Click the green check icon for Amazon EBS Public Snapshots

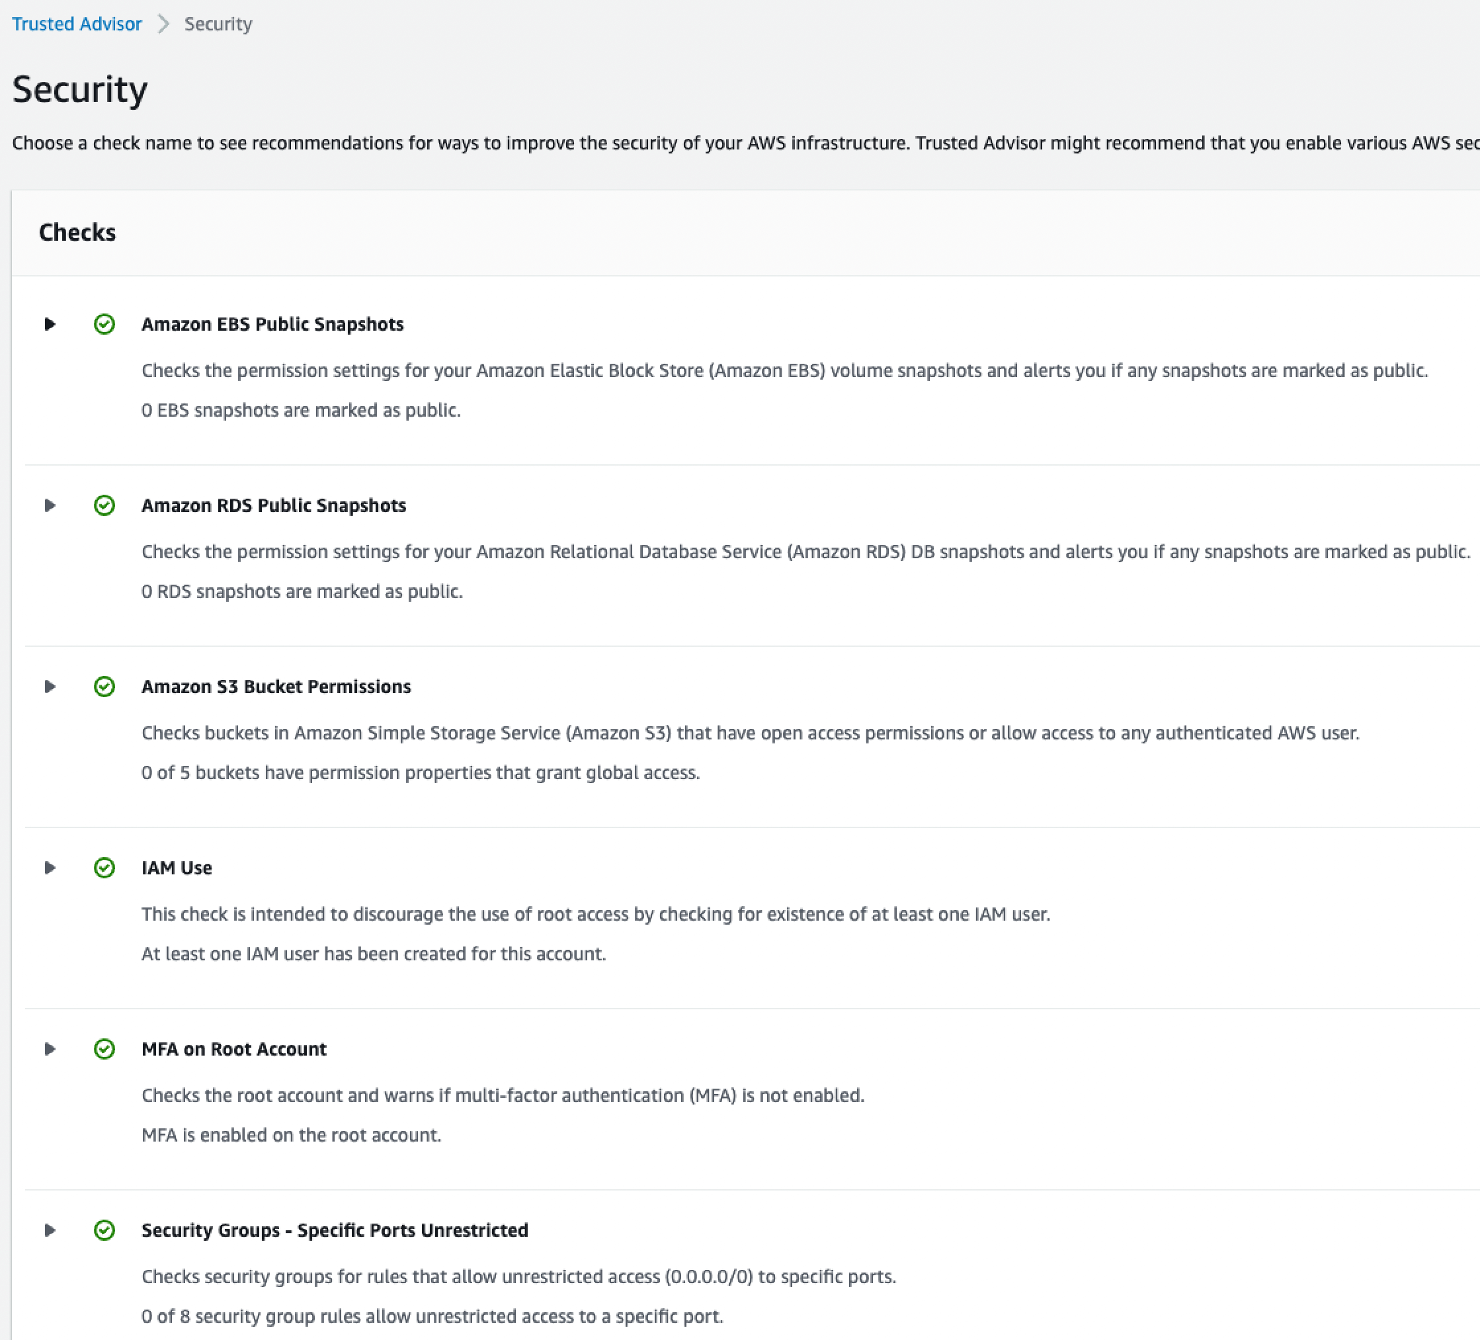104,324
